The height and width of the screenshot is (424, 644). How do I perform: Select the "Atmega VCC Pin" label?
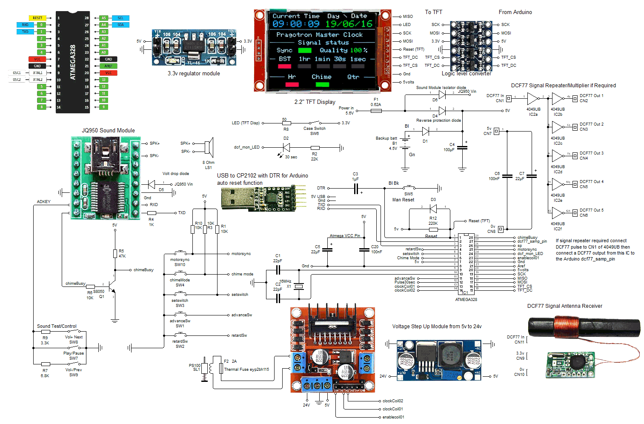pyautogui.click(x=345, y=236)
